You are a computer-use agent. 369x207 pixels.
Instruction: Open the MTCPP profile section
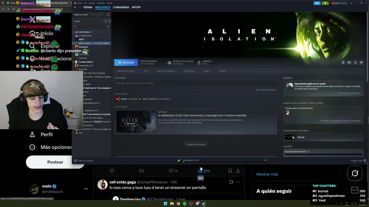[136, 7]
